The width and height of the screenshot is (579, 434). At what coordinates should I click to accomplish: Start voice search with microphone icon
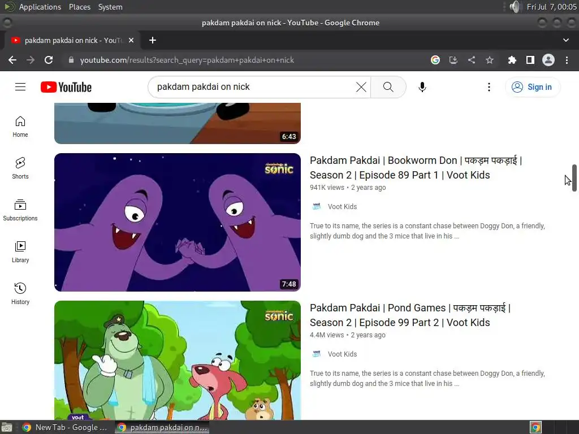tap(422, 87)
